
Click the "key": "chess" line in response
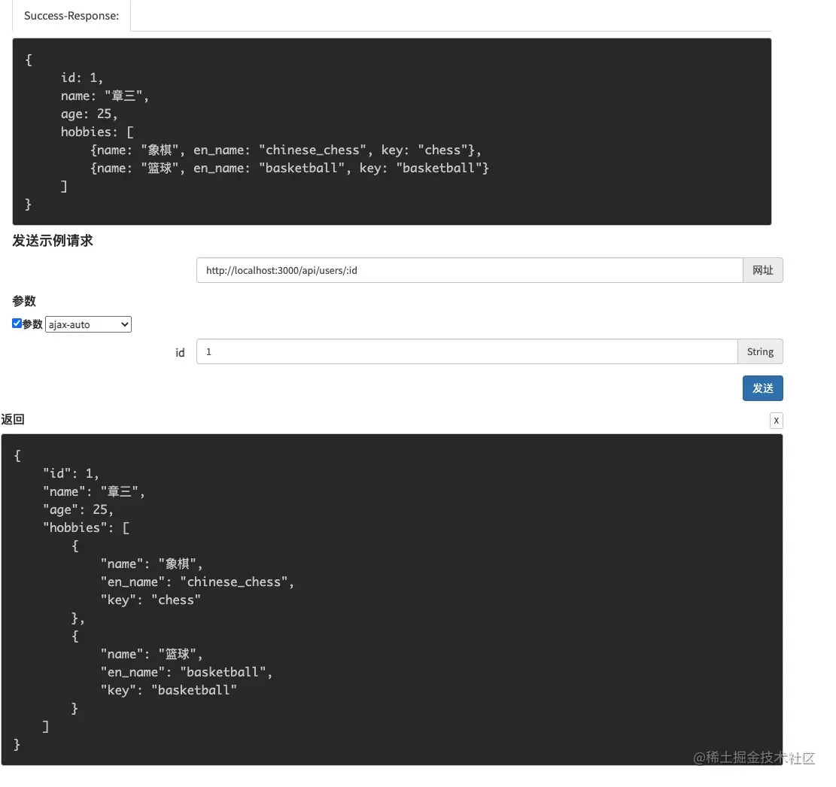coord(151,600)
